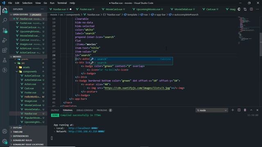The image size is (262, 147).
Task: Collapse the components folder
Action: [x=30, y=71]
